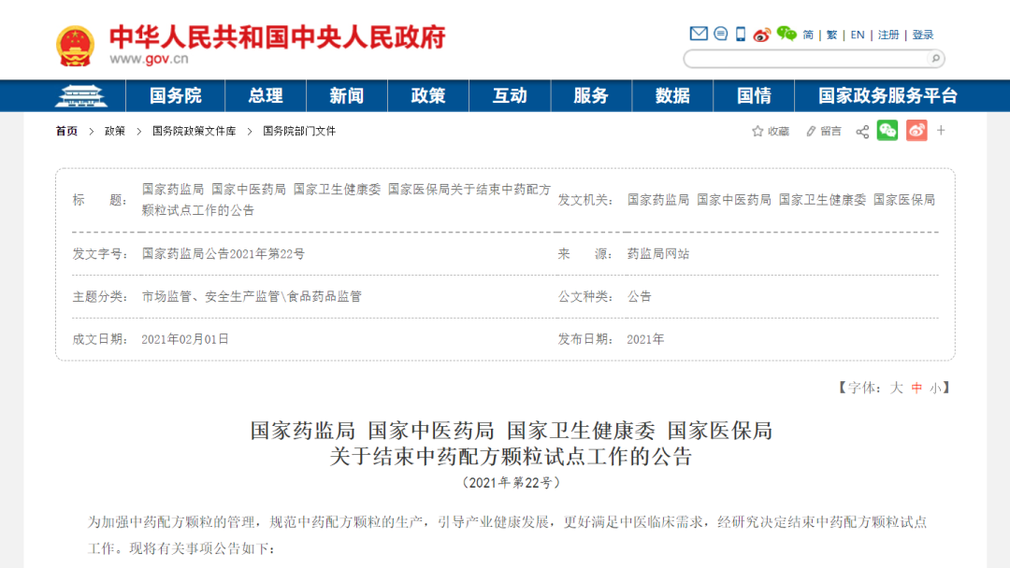Select large font size 大
This screenshot has width=1010, height=568.
pyautogui.click(x=896, y=388)
